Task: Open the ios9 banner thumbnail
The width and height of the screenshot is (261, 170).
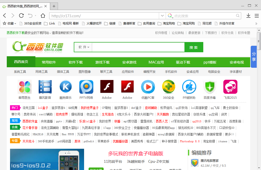Action: point(47,159)
